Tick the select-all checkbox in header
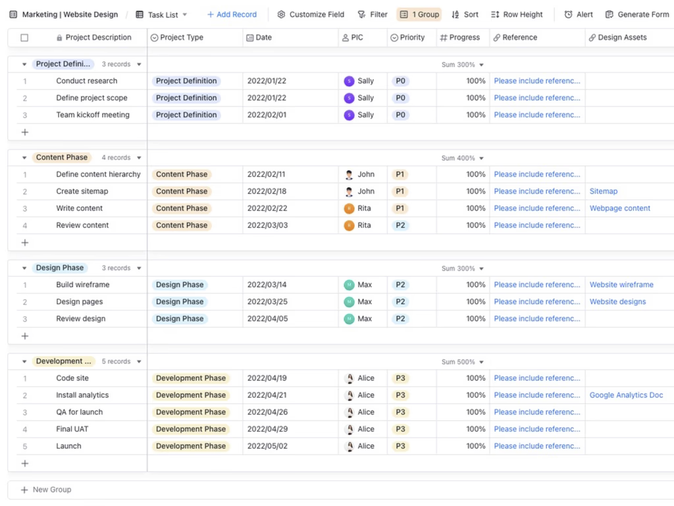This screenshot has width=674, height=506. [x=24, y=38]
